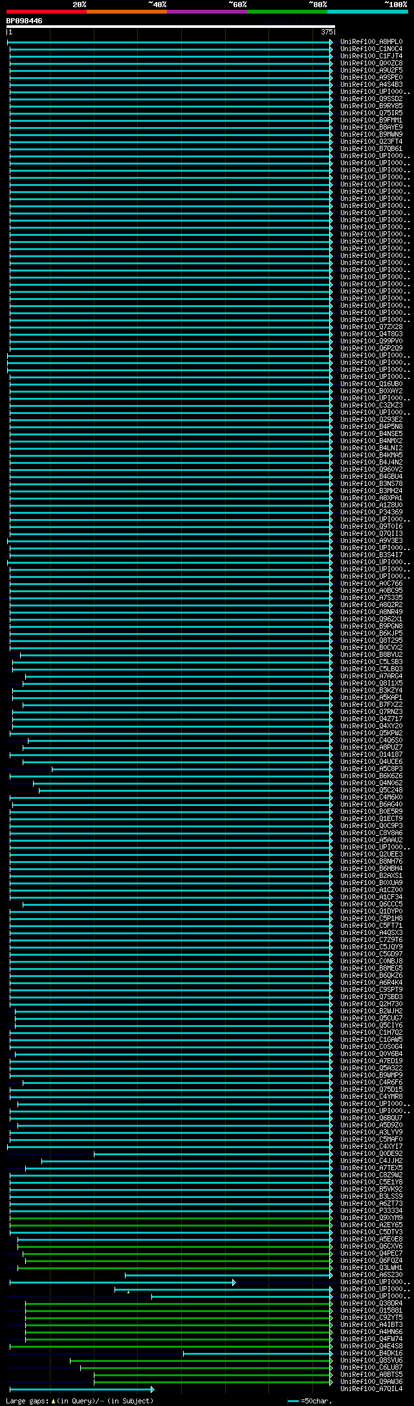The height and width of the screenshot is (1406, 414).
Task: Click the UniRef100_C4Q6S0 label
Action: [371, 741]
